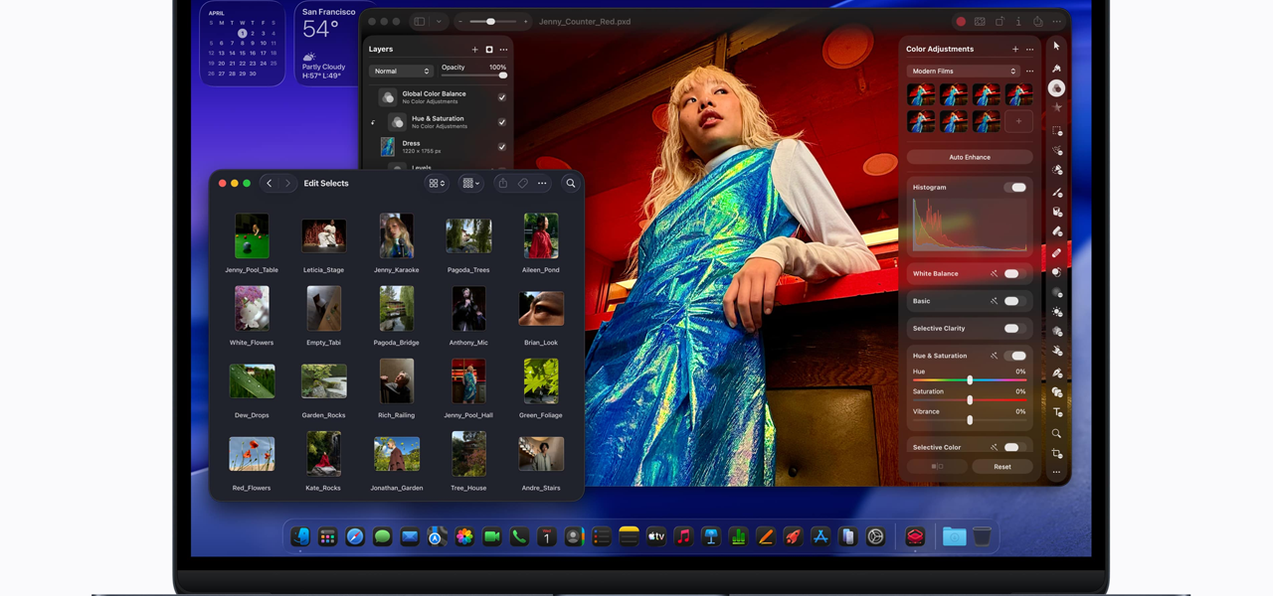Disable the White Balance adjustment switch
The width and height of the screenshot is (1273, 596).
[1012, 273]
